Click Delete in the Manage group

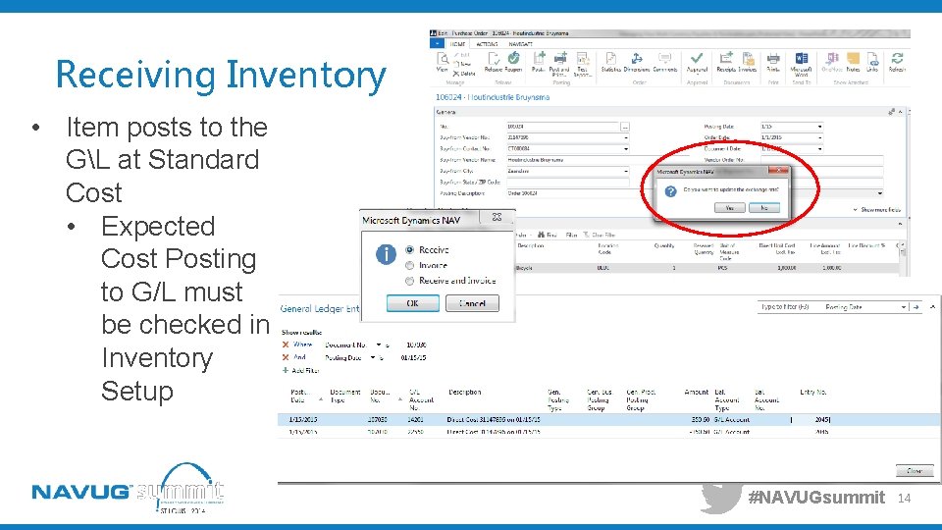(x=464, y=74)
